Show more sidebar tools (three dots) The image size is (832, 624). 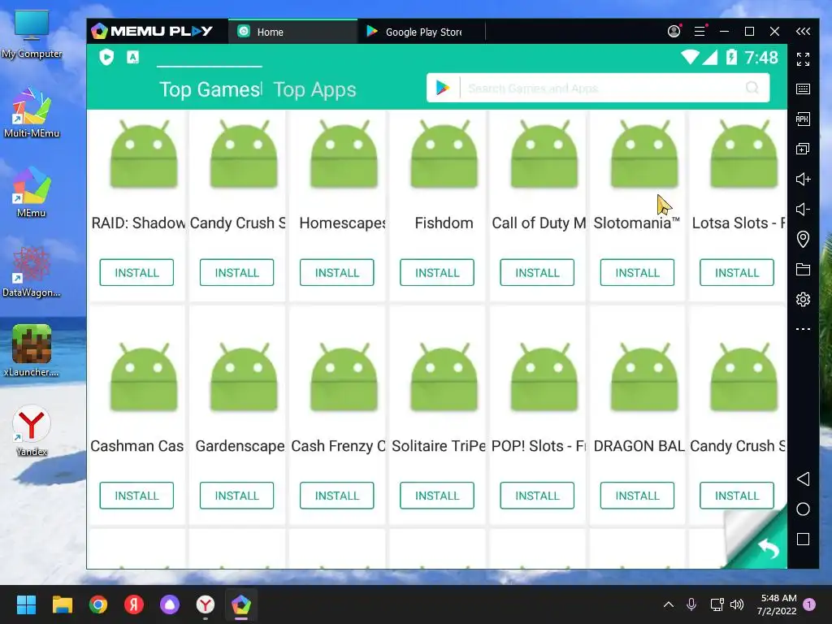(x=803, y=329)
